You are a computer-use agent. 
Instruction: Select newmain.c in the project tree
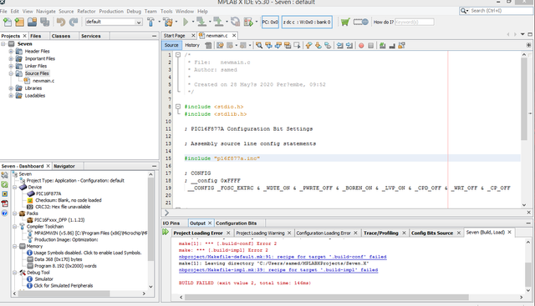pyautogui.click(x=43, y=81)
